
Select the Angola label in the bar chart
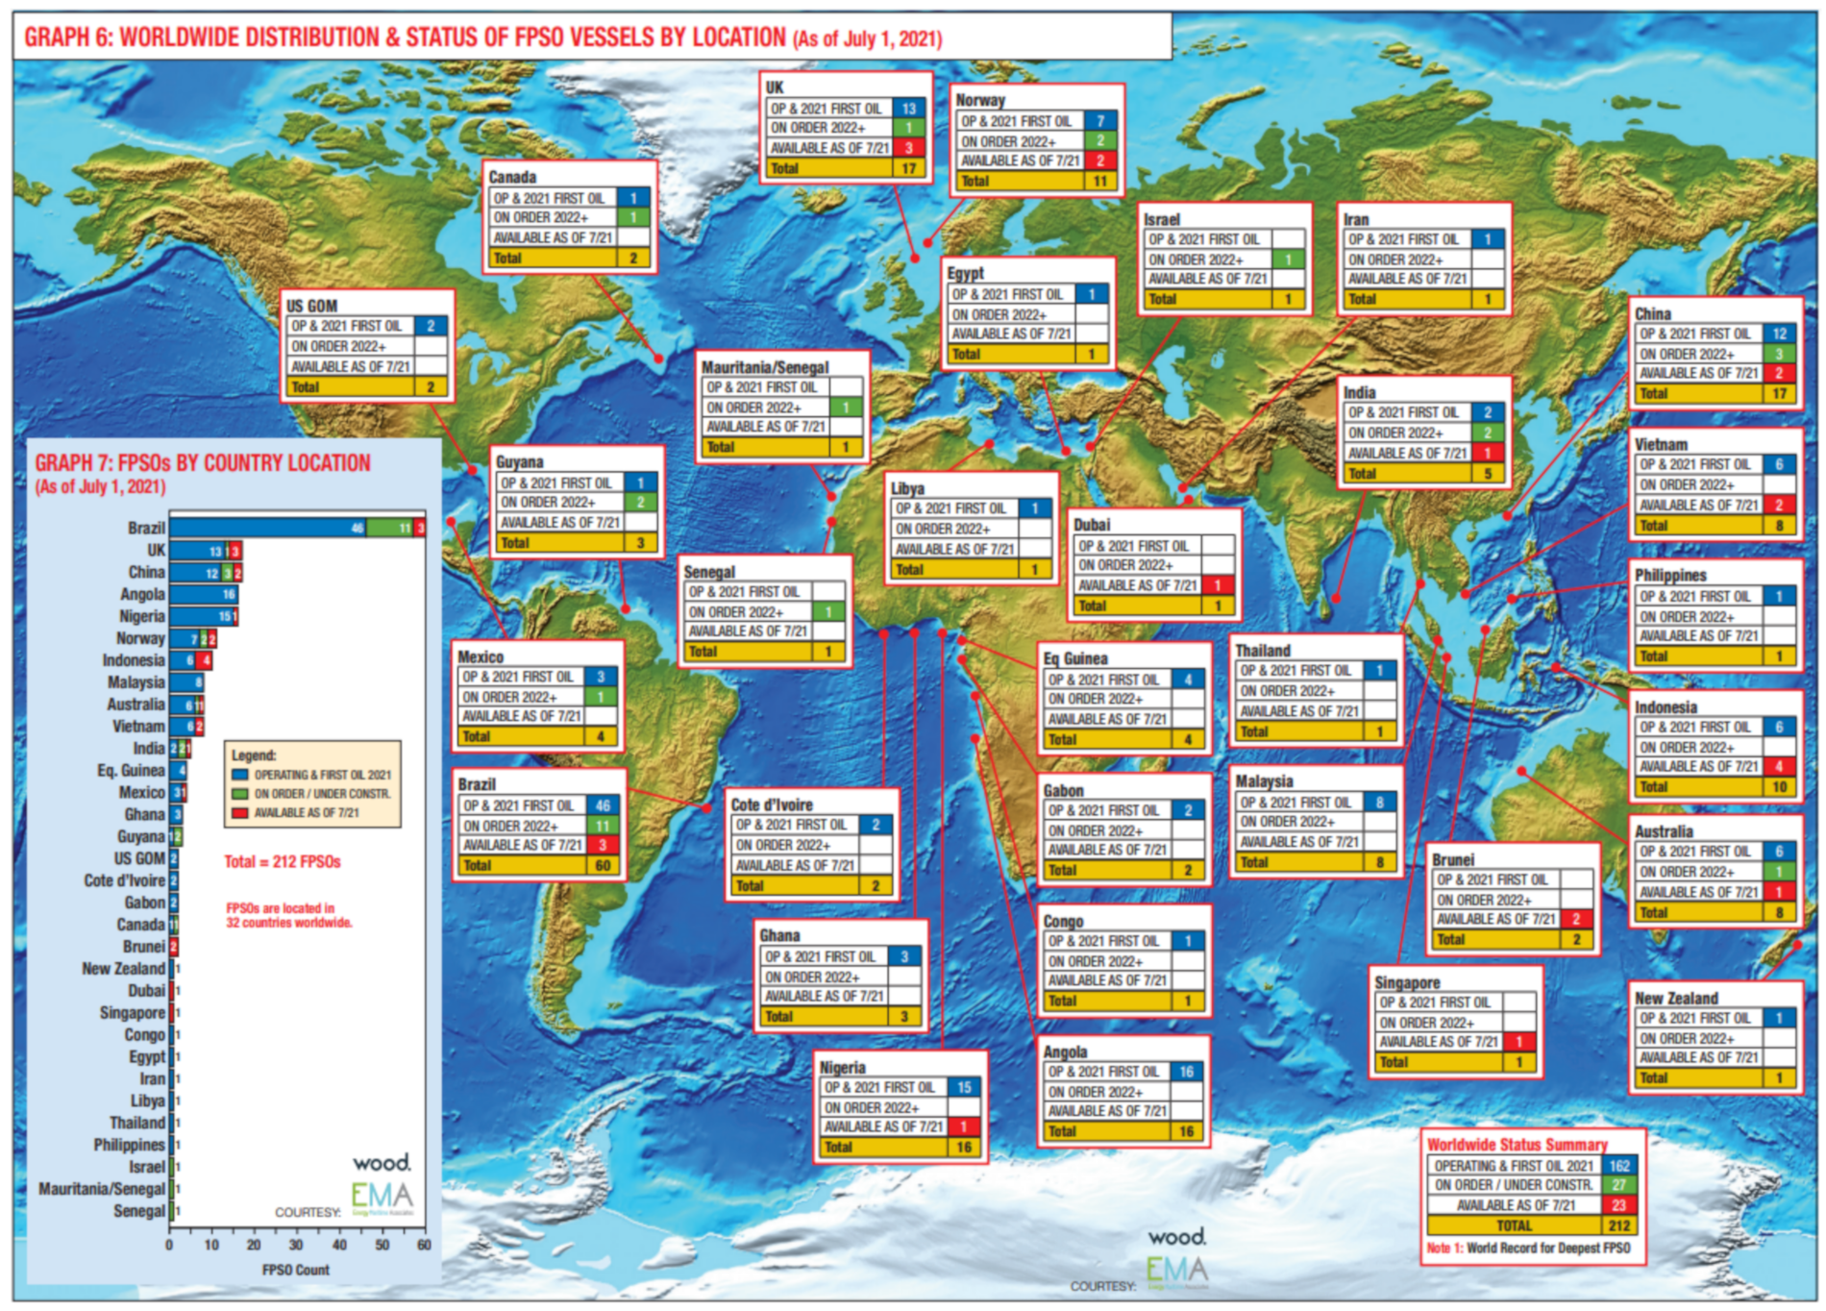pyautogui.click(x=142, y=594)
